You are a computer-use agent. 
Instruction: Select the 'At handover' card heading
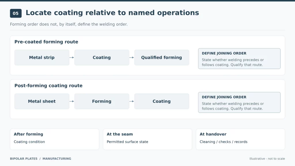point(213,134)
